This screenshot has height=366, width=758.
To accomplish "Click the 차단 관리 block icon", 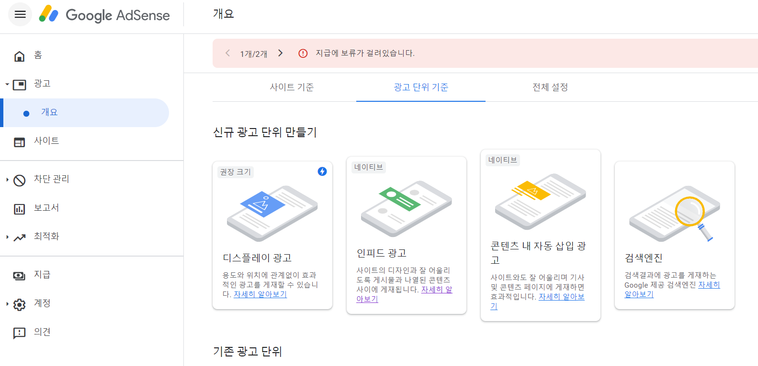I will (19, 181).
